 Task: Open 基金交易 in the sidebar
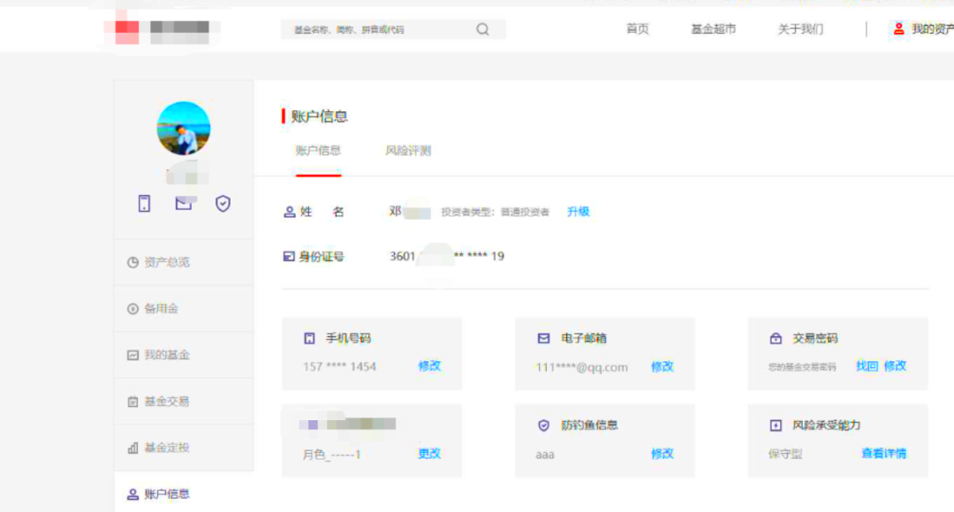(x=167, y=402)
